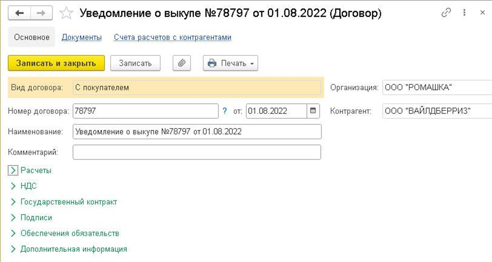492x262 pixels.
Task: Click the paperclip attachments icon
Action: [x=182, y=63]
